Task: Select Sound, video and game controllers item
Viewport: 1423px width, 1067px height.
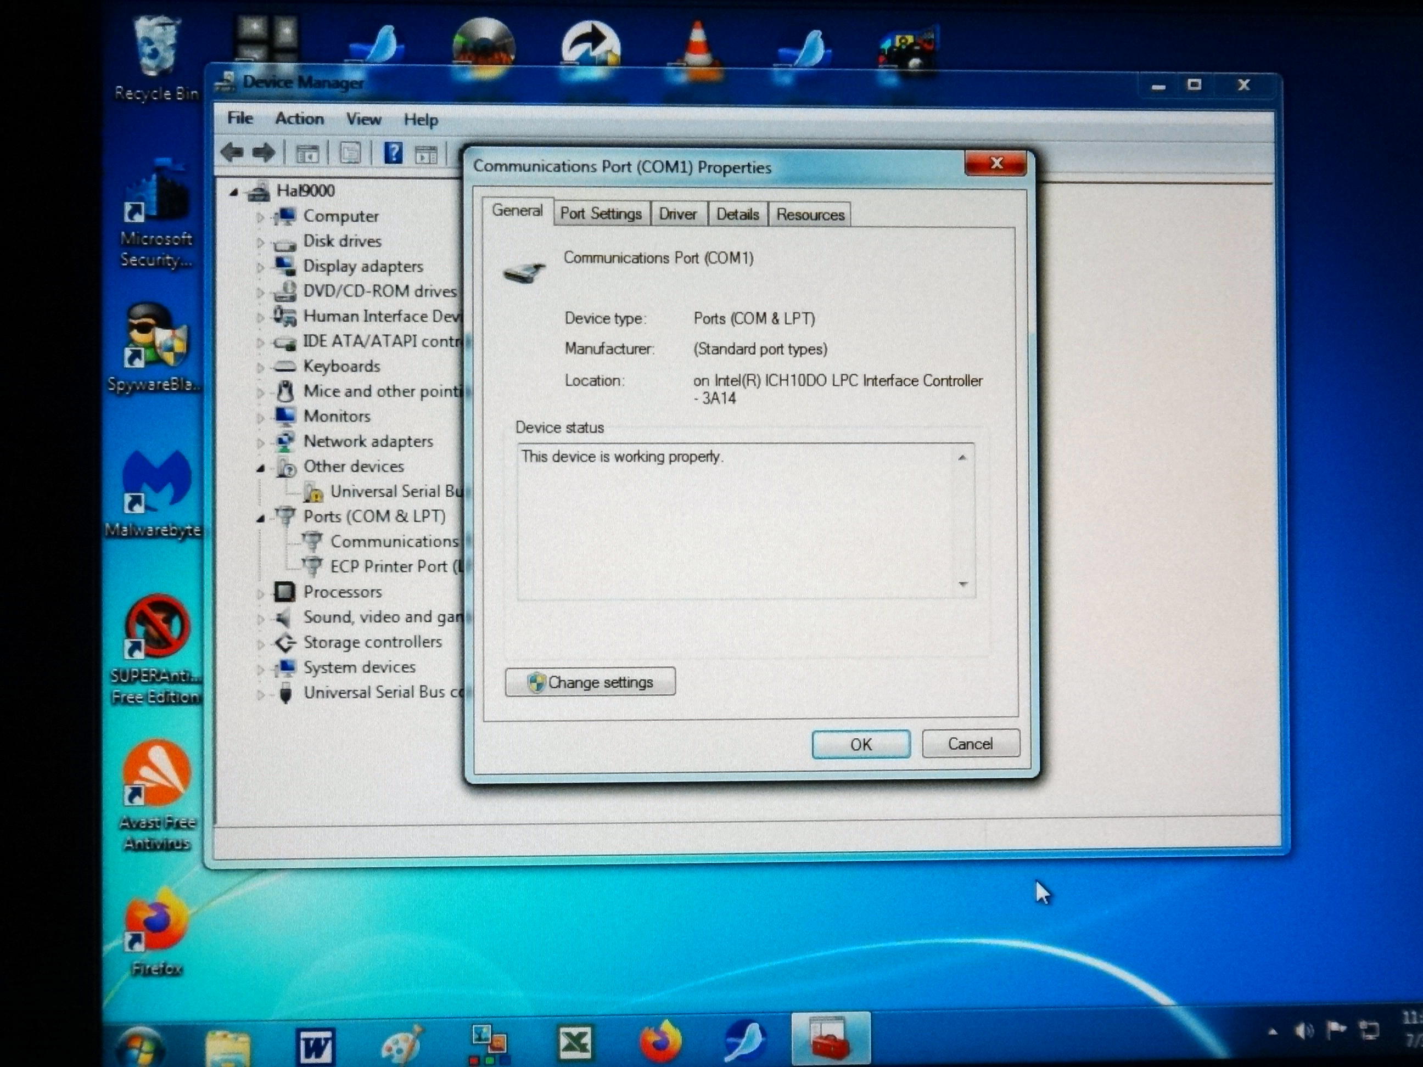Action: coord(383,617)
